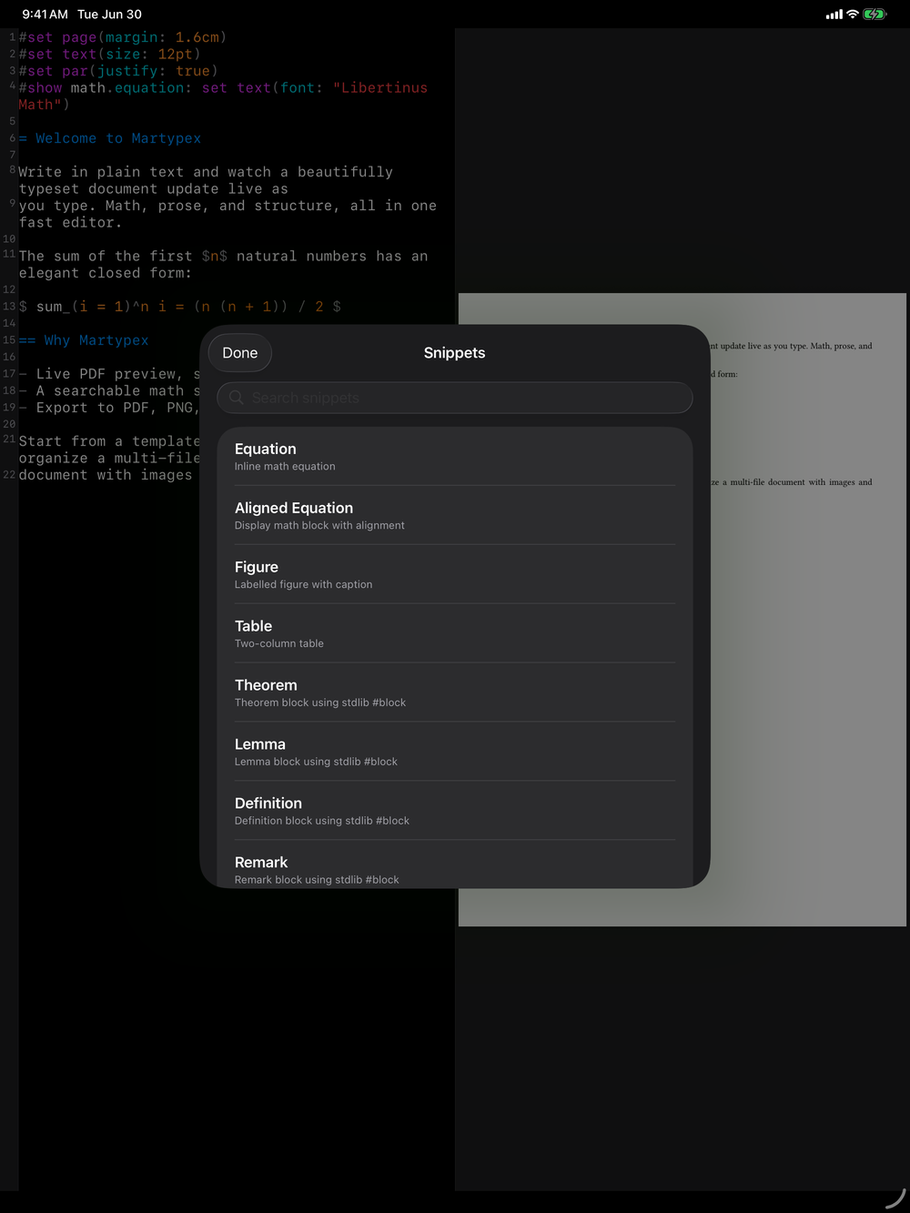Click the '== Why Martypex' heading line
The height and width of the screenshot is (1213, 910).
coord(84,340)
